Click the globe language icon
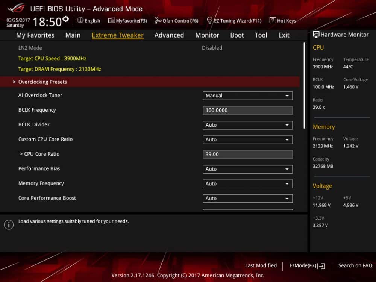This screenshot has height=282, width=376. click(x=80, y=20)
